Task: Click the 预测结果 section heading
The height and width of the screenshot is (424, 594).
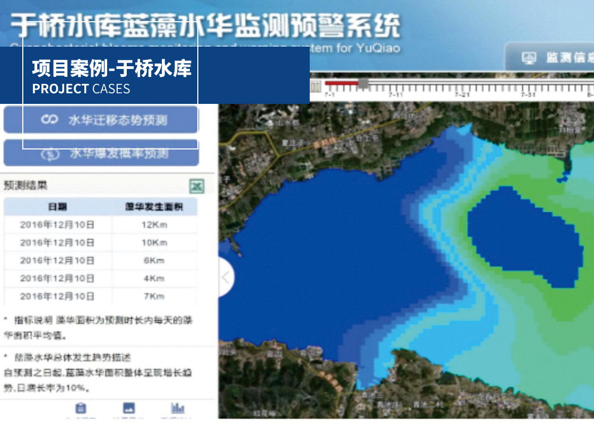Action: pos(25,185)
